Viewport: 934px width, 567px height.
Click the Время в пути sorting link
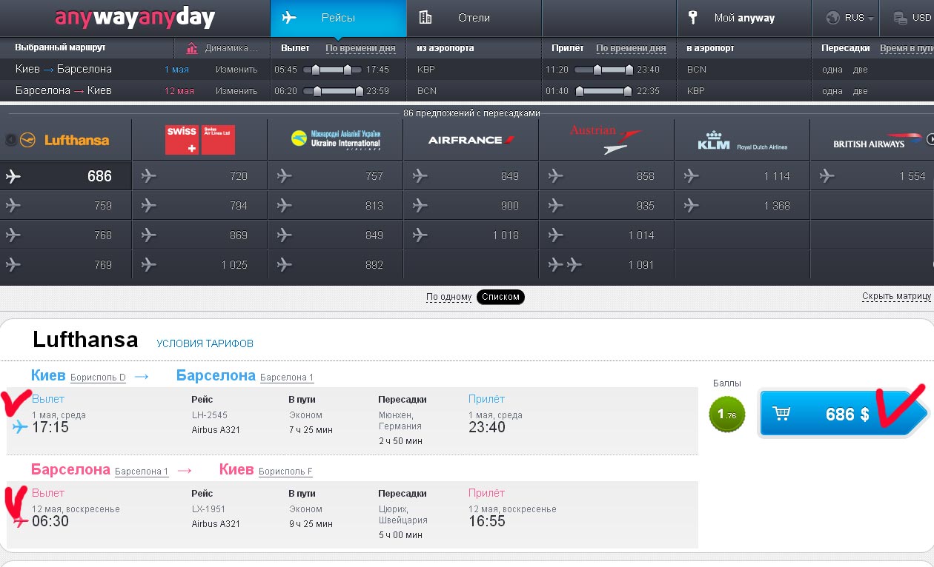pyautogui.click(x=907, y=48)
